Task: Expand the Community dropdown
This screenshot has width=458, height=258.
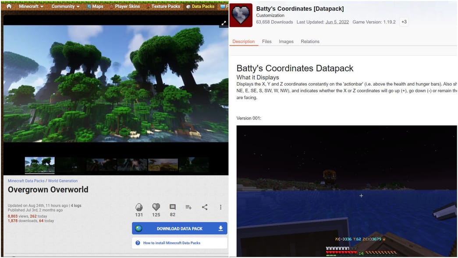Action: pyautogui.click(x=65, y=6)
